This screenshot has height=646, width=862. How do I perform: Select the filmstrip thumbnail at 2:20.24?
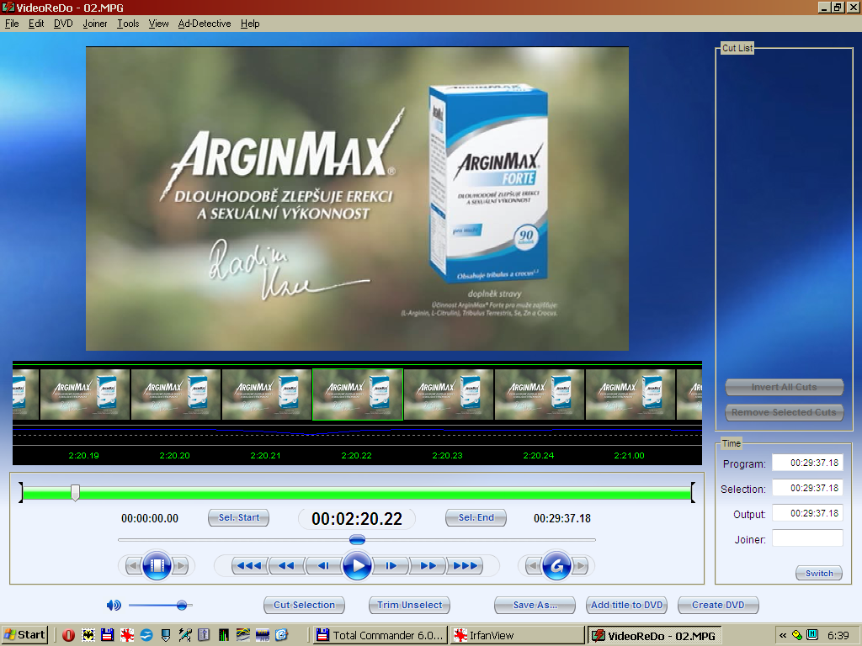[540, 394]
